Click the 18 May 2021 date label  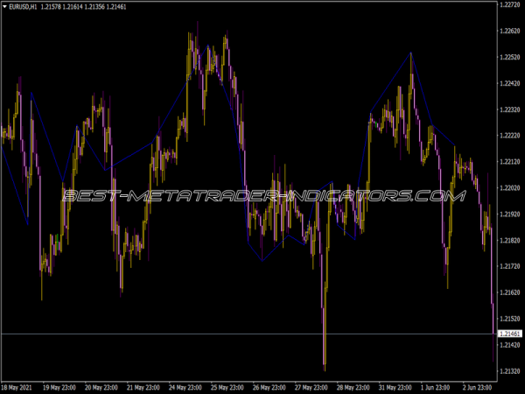coord(19,386)
